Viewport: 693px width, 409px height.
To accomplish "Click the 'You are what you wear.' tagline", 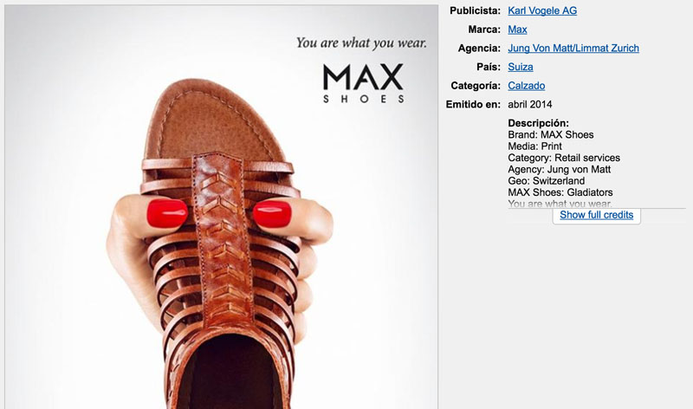I will (x=361, y=42).
